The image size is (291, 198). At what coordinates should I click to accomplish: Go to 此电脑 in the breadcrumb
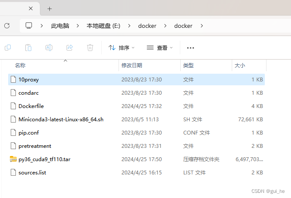(60, 26)
